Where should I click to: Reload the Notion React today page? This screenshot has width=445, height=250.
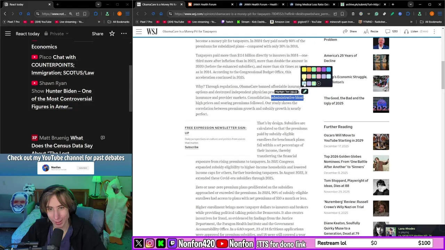point(21,14)
